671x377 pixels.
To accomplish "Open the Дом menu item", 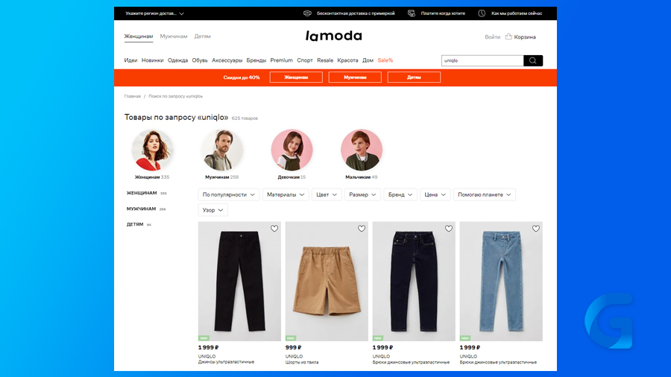I will pos(368,60).
